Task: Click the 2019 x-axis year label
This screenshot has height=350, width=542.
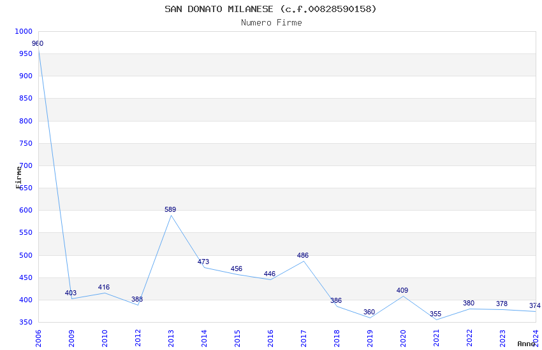Action: pyautogui.click(x=370, y=338)
